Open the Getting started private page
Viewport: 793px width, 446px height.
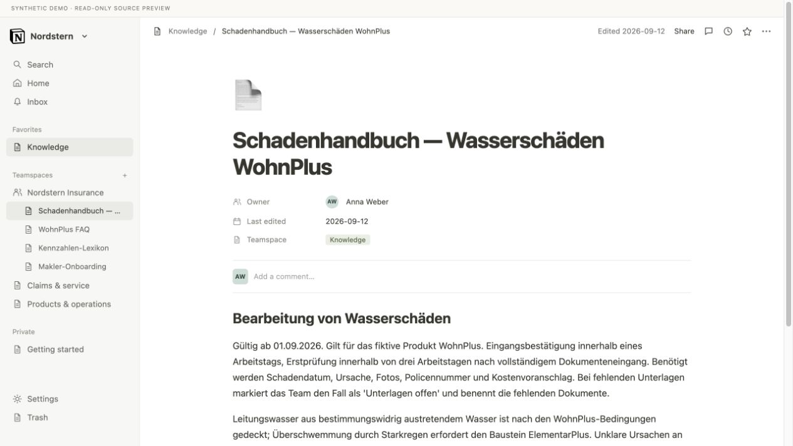[x=70, y=350]
